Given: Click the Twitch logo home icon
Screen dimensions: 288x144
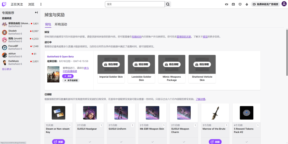Looking at the screenshot, I should 4,4.
